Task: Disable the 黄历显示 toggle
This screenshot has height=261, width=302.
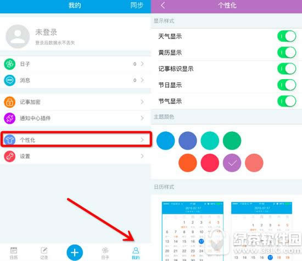Action: pyautogui.click(x=287, y=52)
